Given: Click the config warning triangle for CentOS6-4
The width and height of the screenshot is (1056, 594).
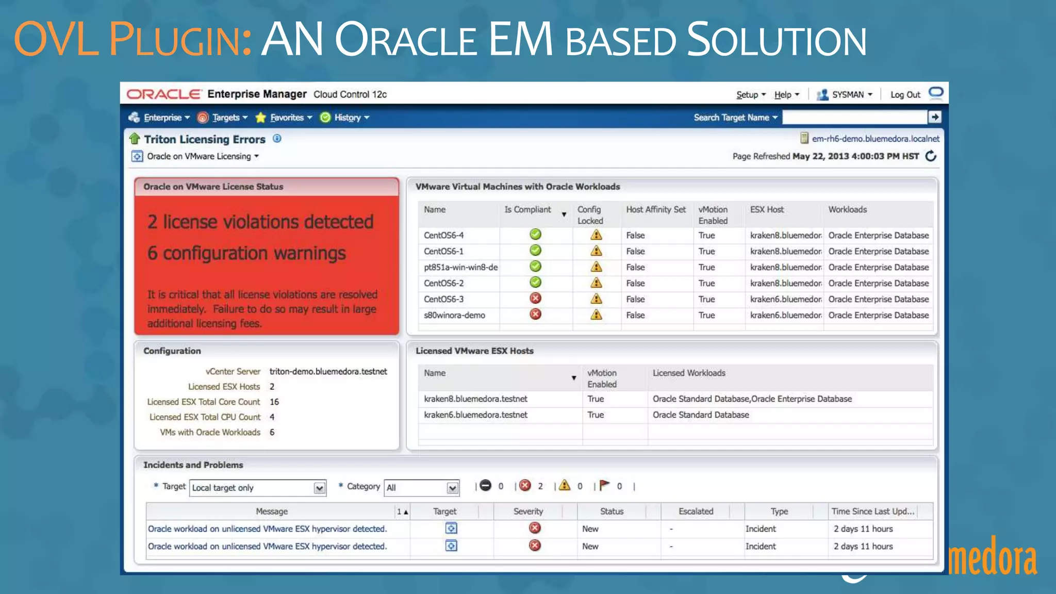Looking at the screenshot, I should click(x=596, y=235).
